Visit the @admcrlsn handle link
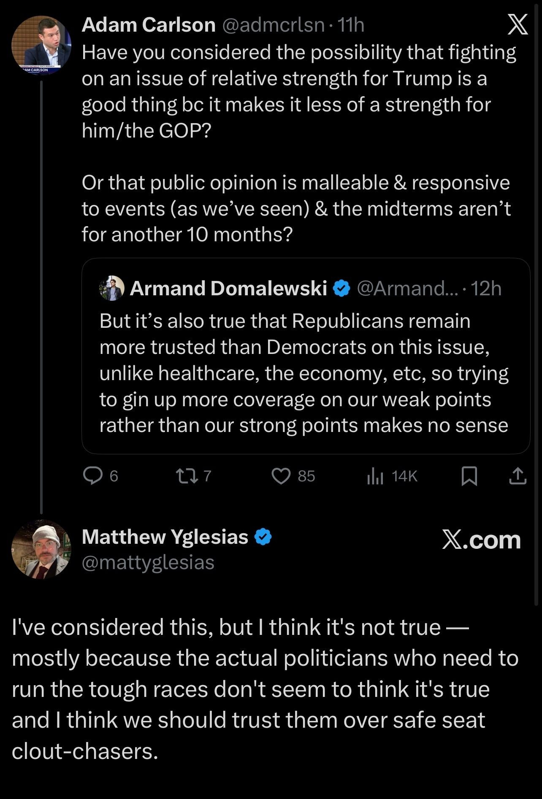The height and width of the screenshot is (799, 542). pyautogui.click(x=273, y=25)
